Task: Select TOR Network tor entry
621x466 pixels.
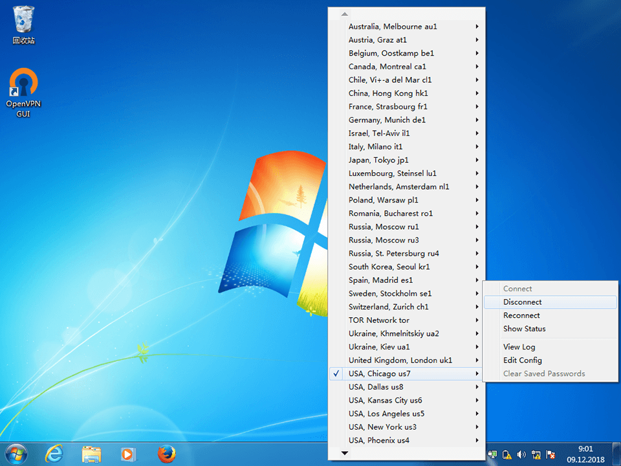Action: click(406, 320)
